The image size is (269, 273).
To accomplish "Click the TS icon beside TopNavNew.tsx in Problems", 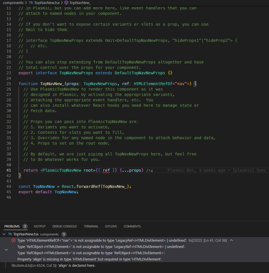I will click(x=10, y=234).
